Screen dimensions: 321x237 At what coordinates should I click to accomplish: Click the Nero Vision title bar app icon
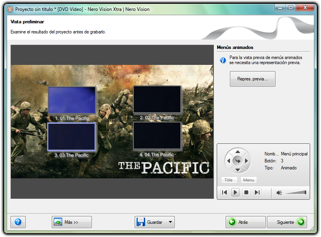(10, 9)
